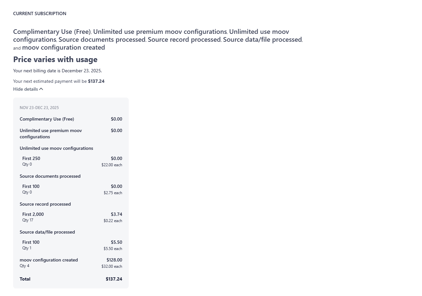Select the Price varies with usage heading

pyautogui.click(x=55, y=59)
